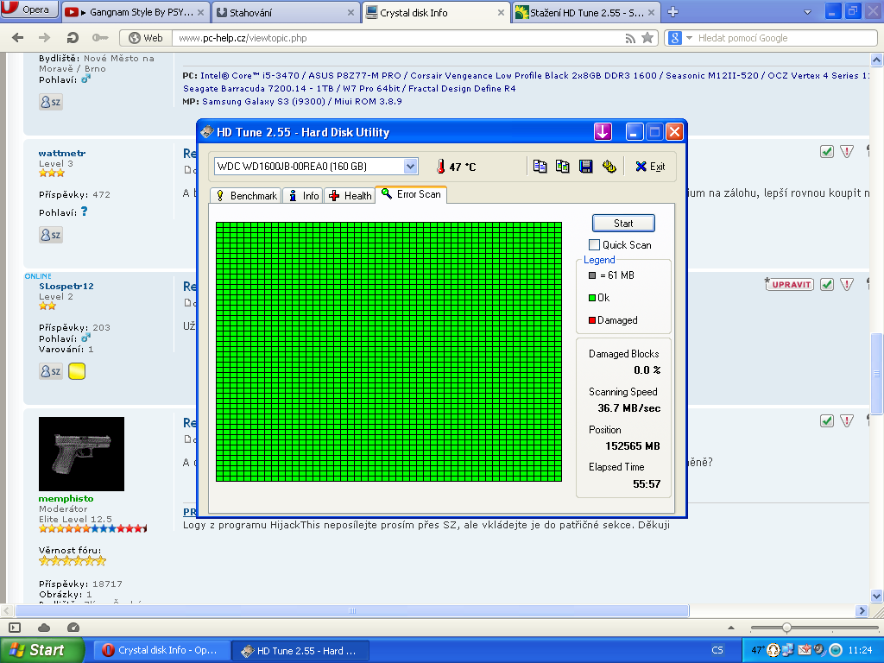Click Opera zoom slider handle
Screen dimensions: 884x663
click(786, 628)
